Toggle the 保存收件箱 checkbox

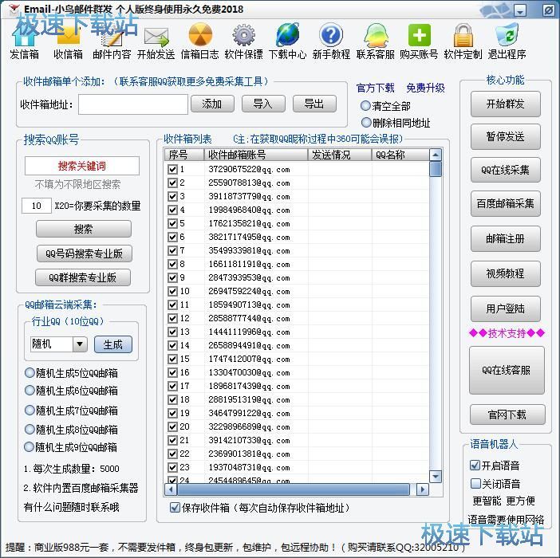click(x=175, y=507)
